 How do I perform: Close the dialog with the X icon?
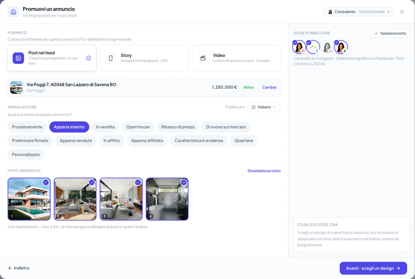point(402,12)
